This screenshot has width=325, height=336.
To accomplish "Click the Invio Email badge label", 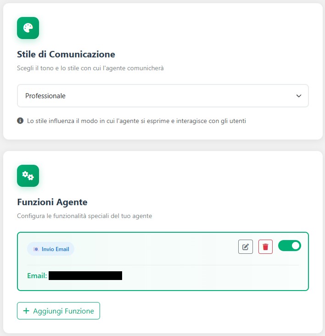I will point(55,249).
